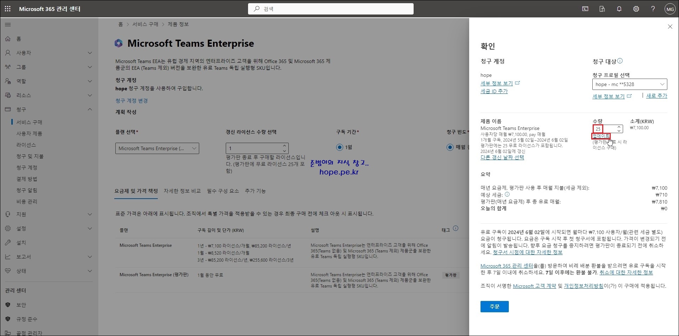The image size is (679, 336).
Task: Click the 태그 column info icon
Action: (x=455, y=228)
